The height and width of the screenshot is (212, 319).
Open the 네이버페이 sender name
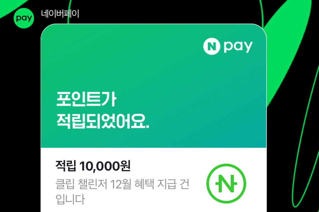click(x=60, y=14)
